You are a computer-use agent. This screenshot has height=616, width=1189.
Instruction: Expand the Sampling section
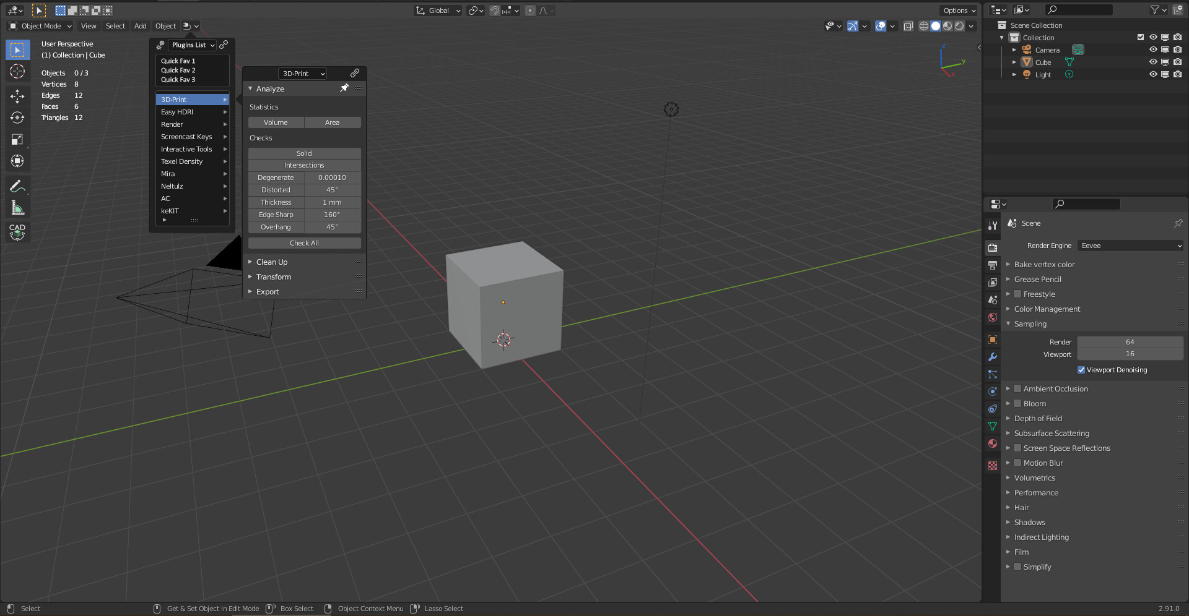[1029, 323]
